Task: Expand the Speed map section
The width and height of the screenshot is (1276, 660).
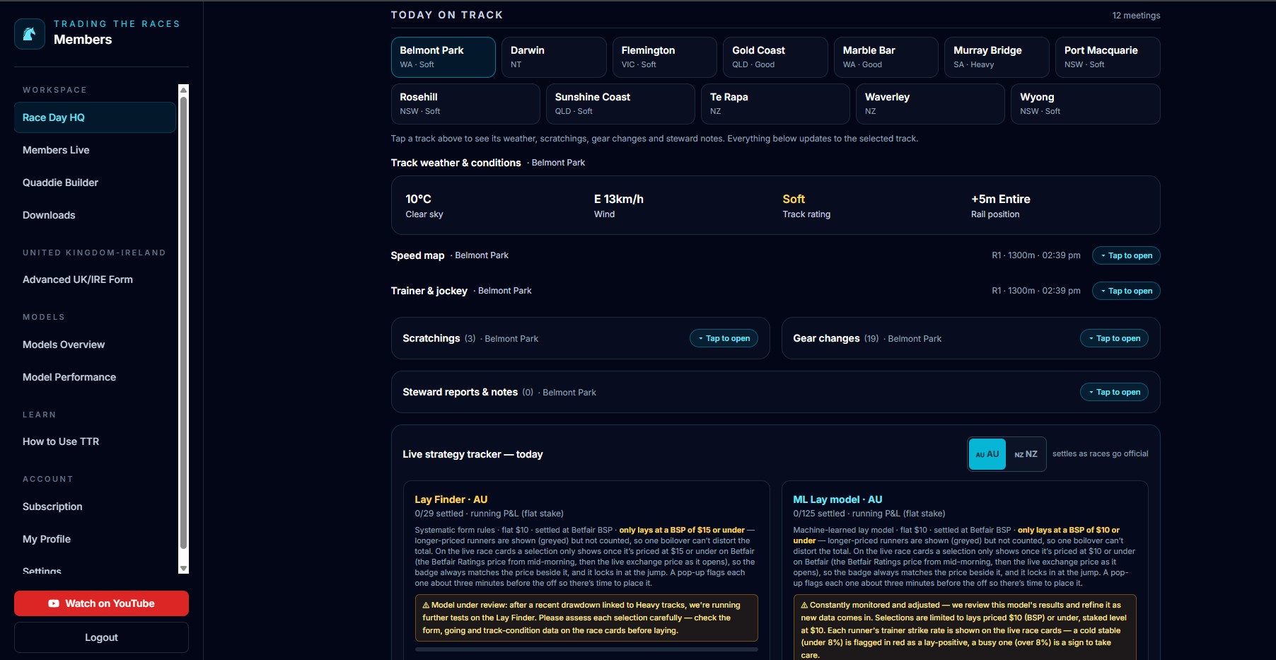Action: coord(1126,255)
